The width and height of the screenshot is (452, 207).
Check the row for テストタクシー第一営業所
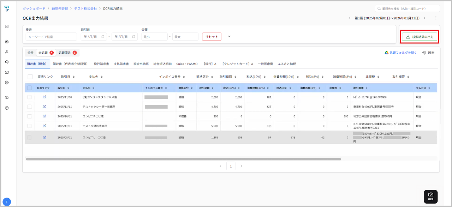[29, 106]
